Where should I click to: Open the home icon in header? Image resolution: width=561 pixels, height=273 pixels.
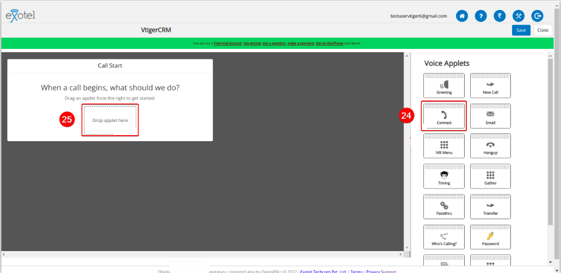pos(462,16)
